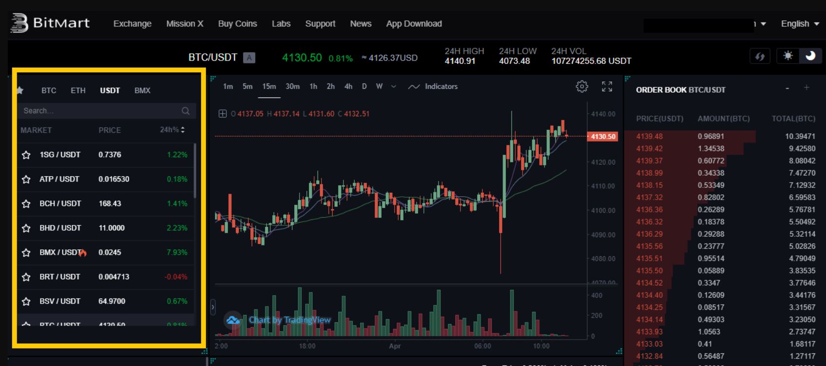The image size is (826, 366).
Task: Favorite the ATP / USDT pair star
Action: [26, 179]
